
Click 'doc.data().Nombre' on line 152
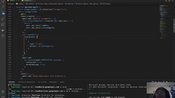click(x=40, y=25)
